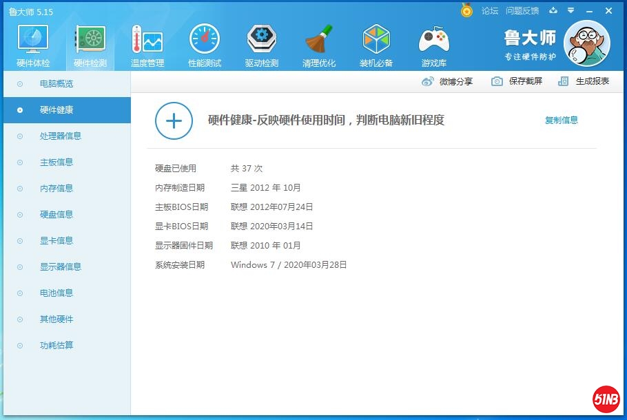
Task: Select the 功耗估算 sidebar option
Action: pyautogui.click(x=56, y=346)
